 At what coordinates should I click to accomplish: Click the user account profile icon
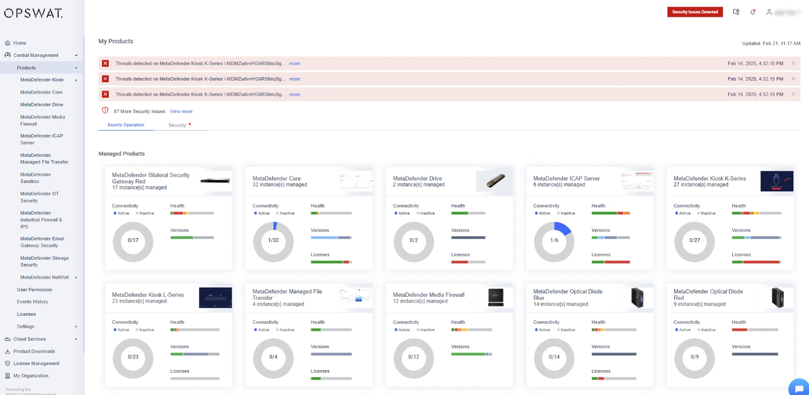pyautogui.click(x=769, y=12)
